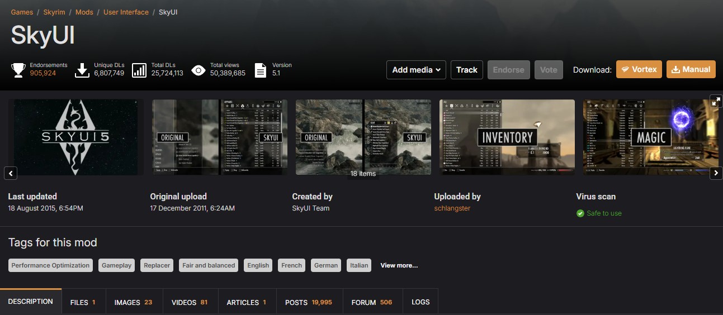
Task: Go to previous gallery image arrow
Action: (x=11, y=173)
